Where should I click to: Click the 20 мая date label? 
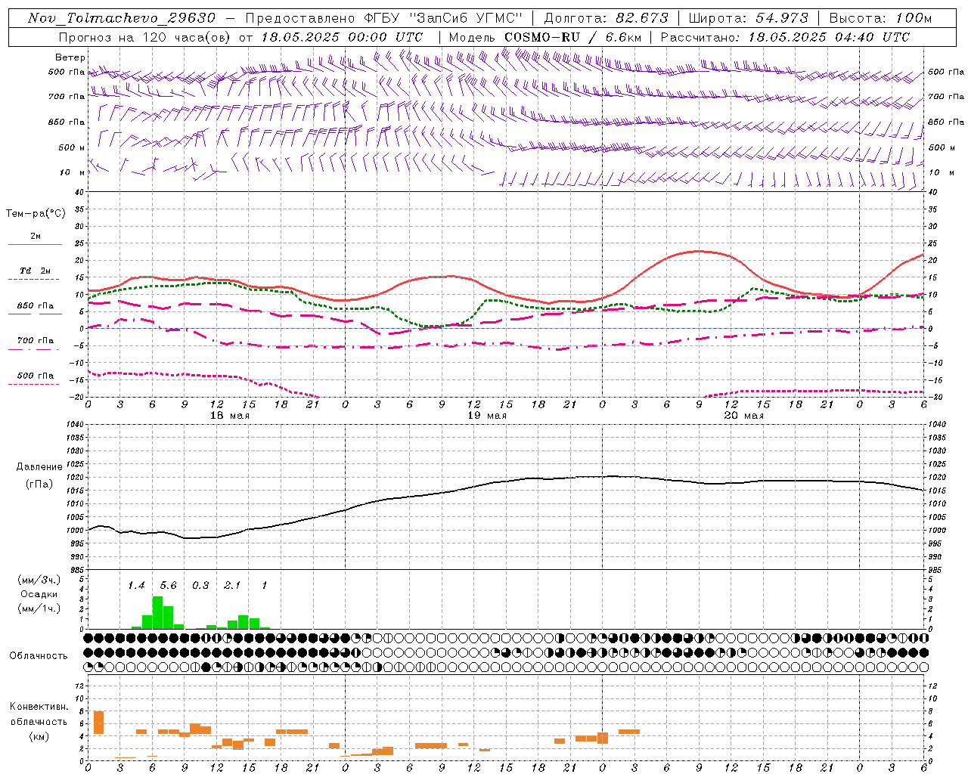click(743, 416)
